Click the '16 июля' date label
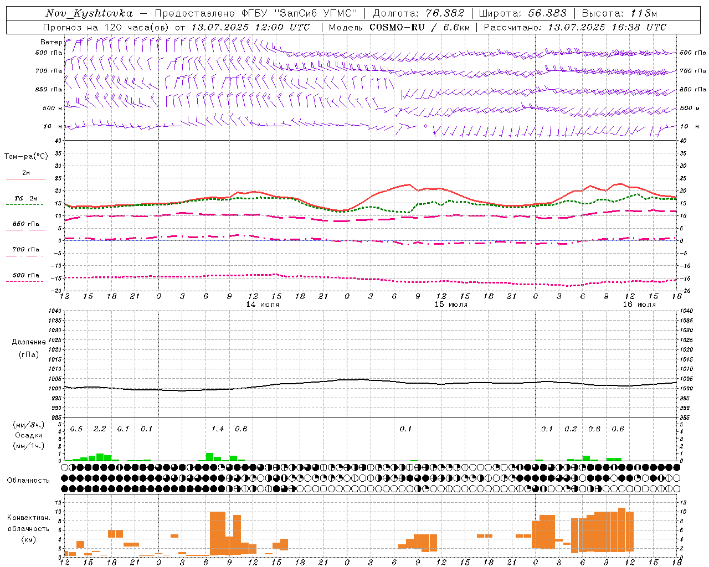 click(639, 305)
